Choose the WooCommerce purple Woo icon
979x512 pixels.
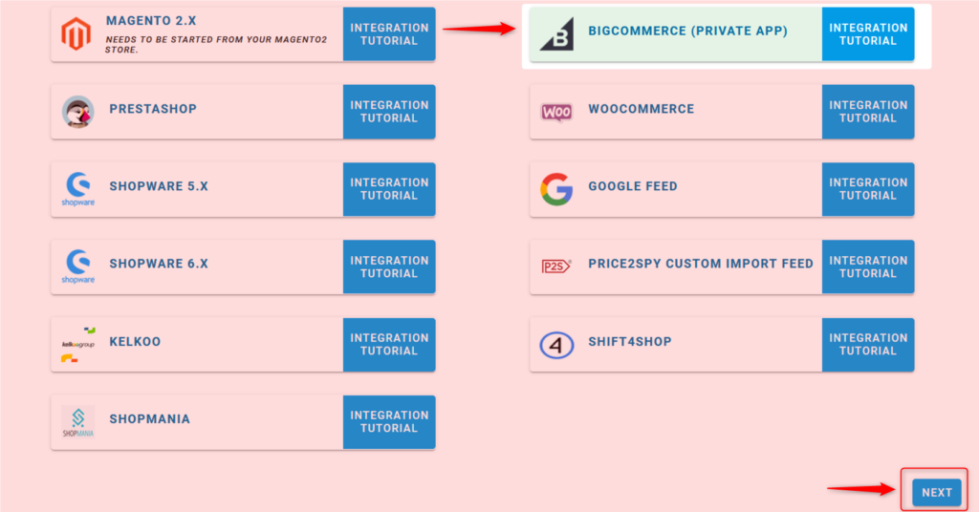pyautogui.click(x=556, y=113)
